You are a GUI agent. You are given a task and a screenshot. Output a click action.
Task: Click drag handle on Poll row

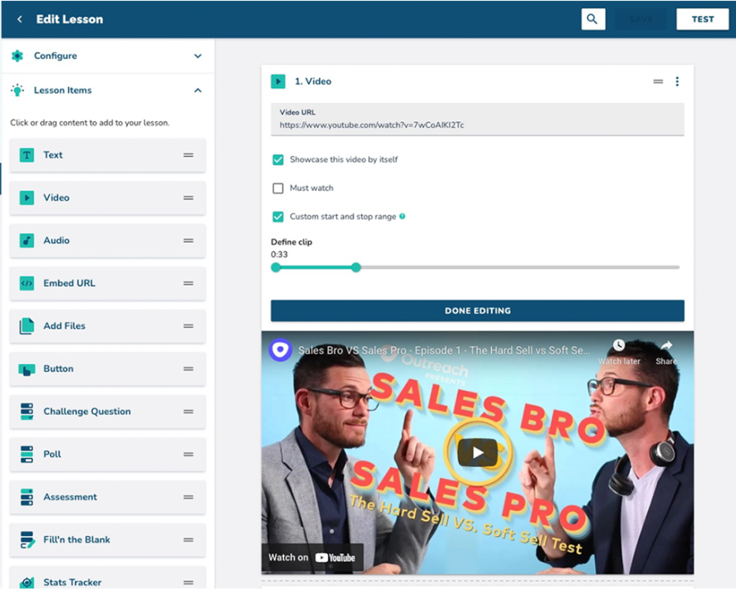189,454
